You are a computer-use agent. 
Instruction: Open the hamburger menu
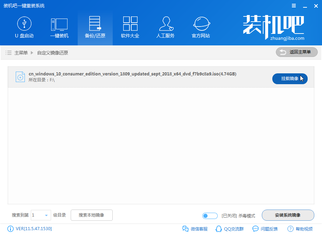[x=293, y=6]
